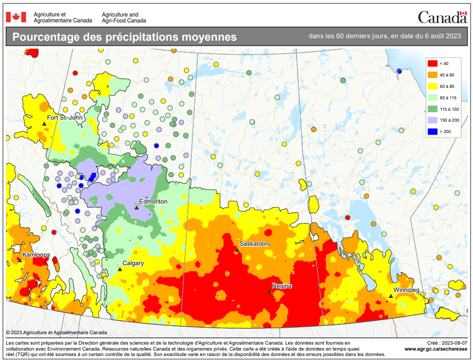This screenshot has height=361, width=473.
Task: Click the orange '40 à 60' legend swatch
Action: coord(432,75)
